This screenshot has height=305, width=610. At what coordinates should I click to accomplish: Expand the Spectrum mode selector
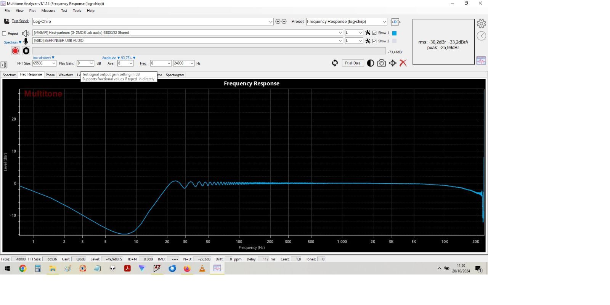[13, 42]
